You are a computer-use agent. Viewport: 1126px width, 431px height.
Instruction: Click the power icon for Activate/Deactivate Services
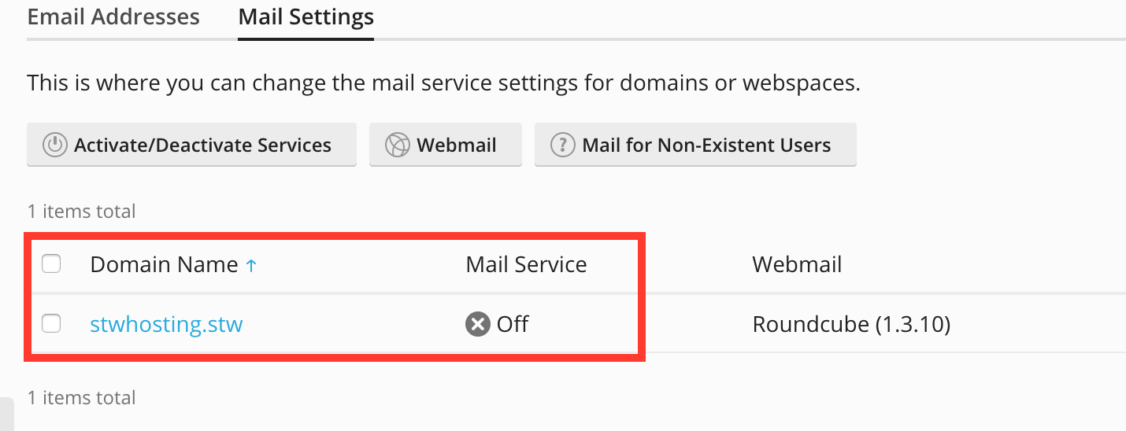[54, 146]
